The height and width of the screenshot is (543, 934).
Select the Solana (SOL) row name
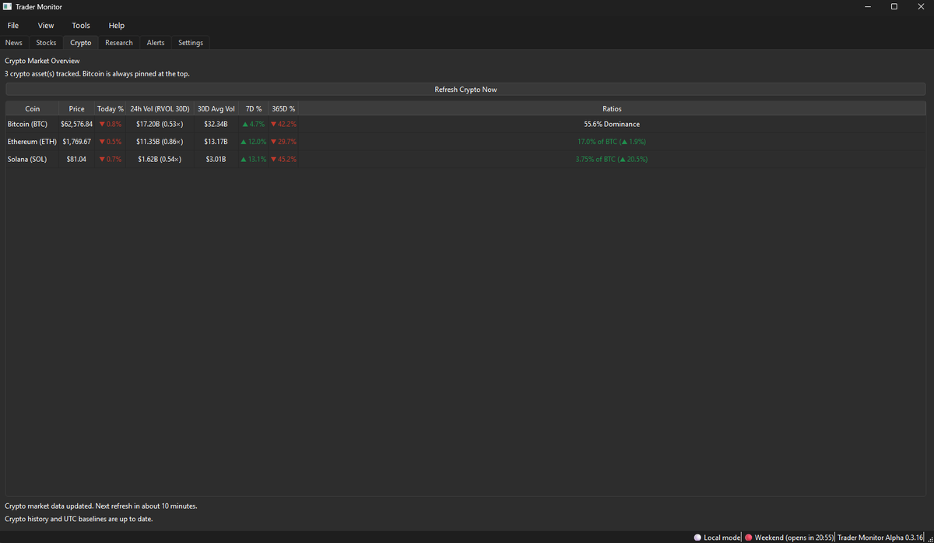(26, 160)
